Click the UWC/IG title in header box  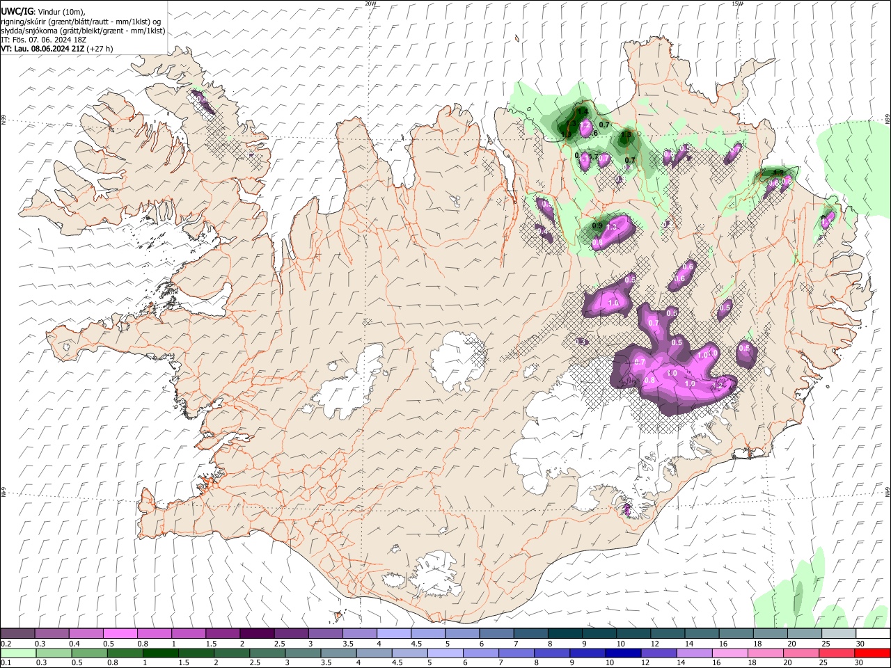(17, 10)
